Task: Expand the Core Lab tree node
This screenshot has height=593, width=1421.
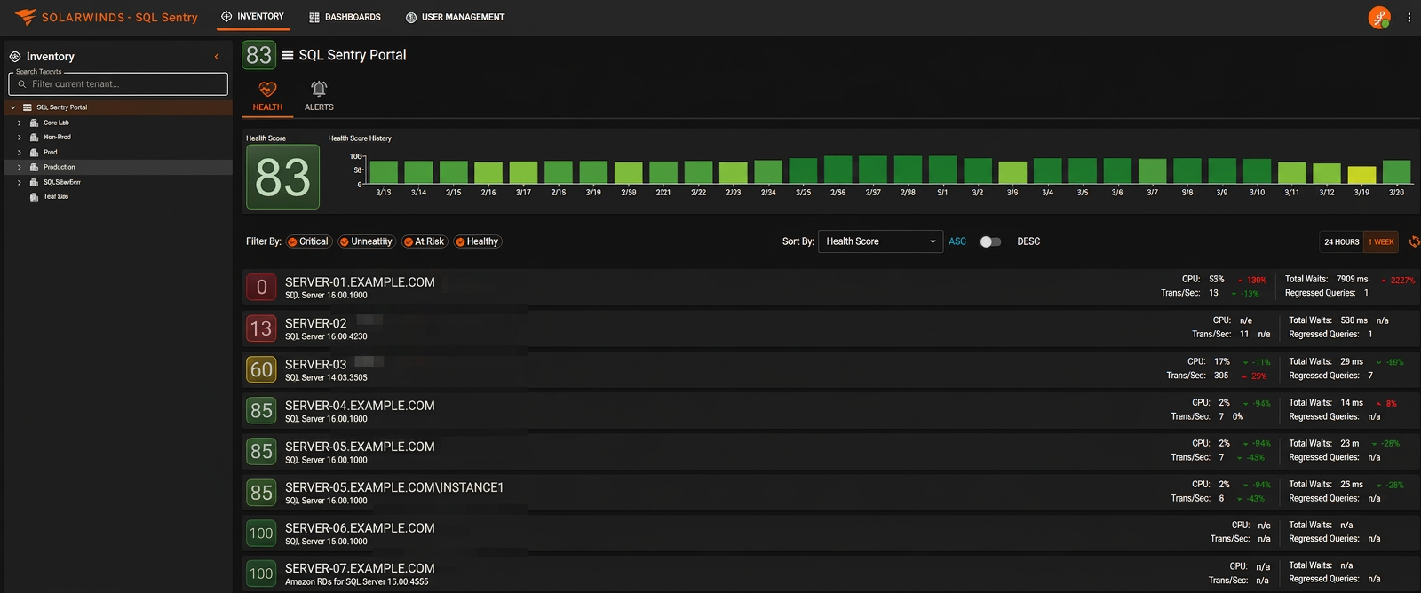Action: pyautogui.click(x=20, y=123)
